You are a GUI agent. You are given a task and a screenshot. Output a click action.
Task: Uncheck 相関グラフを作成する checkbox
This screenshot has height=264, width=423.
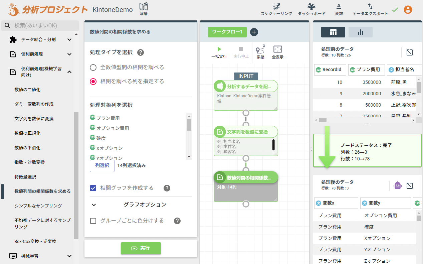pyautogui.click(x=93, y=188)
